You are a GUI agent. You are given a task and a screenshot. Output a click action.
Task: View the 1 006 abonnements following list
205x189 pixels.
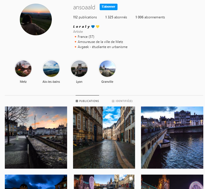150,17
